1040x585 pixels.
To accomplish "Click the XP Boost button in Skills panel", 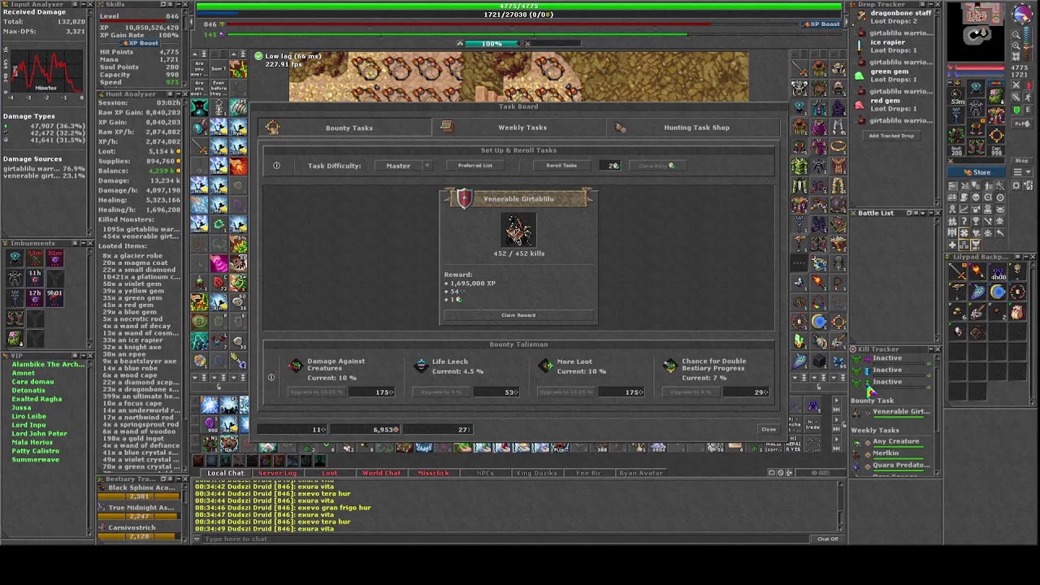I will point(139,43).
